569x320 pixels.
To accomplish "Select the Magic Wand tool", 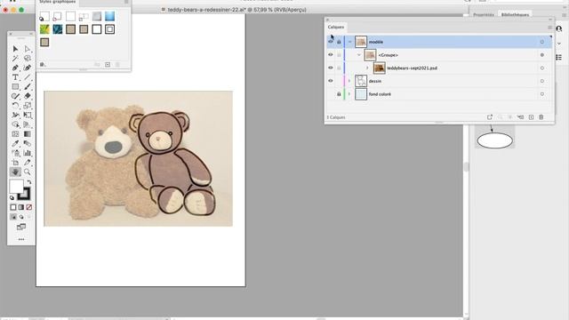I will (x=15, y=58).
